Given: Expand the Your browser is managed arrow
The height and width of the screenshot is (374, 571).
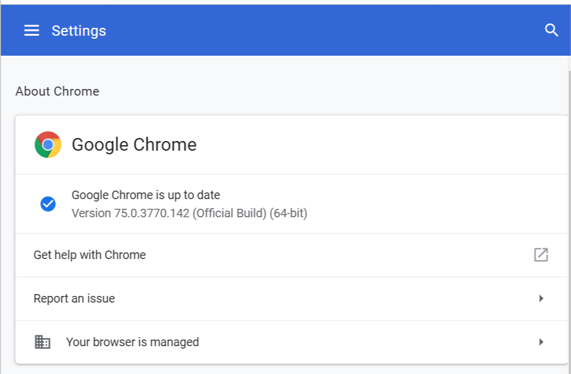Looking at the screenshot, I should click(x=541, y=342).
